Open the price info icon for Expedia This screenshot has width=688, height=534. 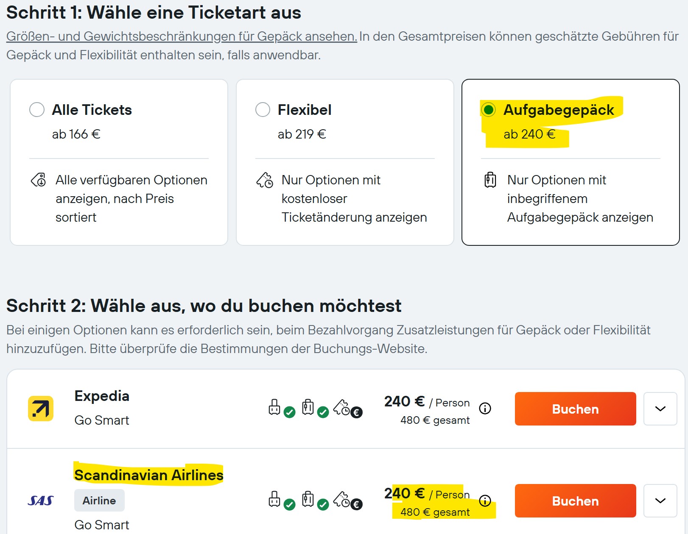(x=485, y=408)
